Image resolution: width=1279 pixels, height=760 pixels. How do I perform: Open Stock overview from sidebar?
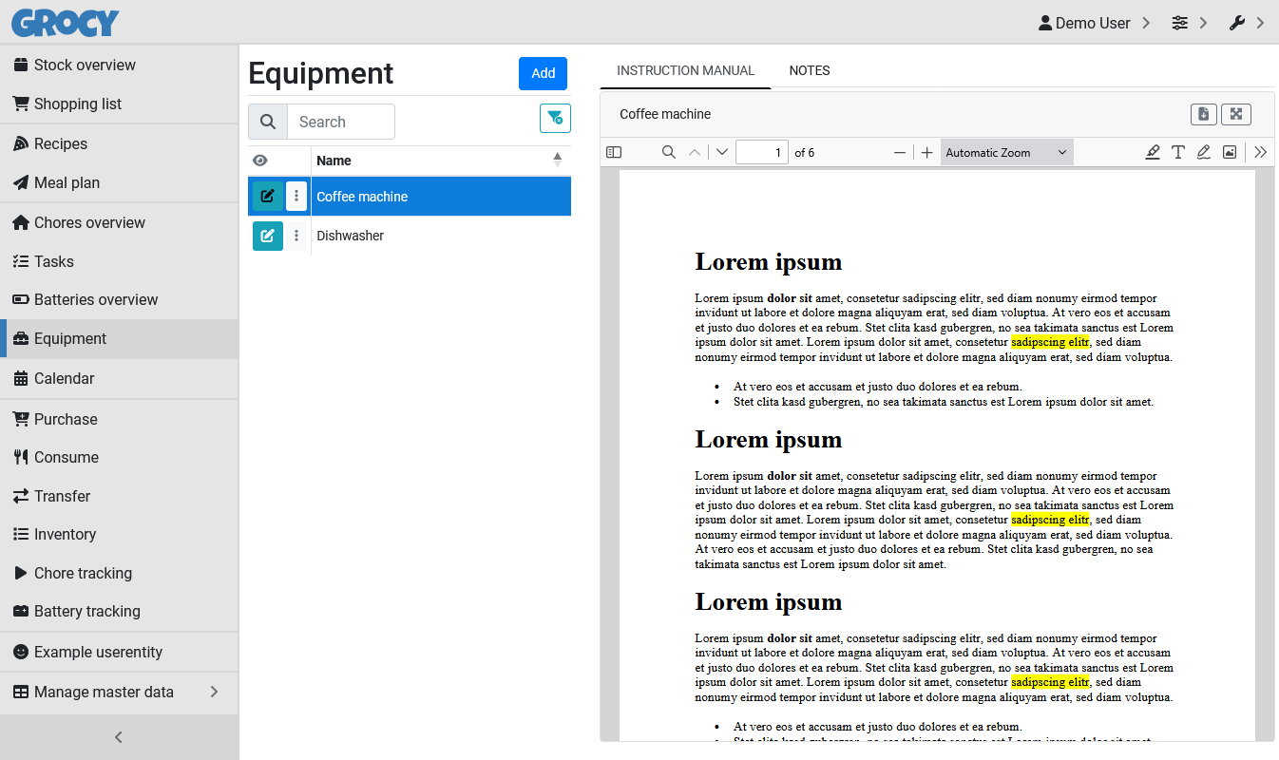click(x=85, y=65)
